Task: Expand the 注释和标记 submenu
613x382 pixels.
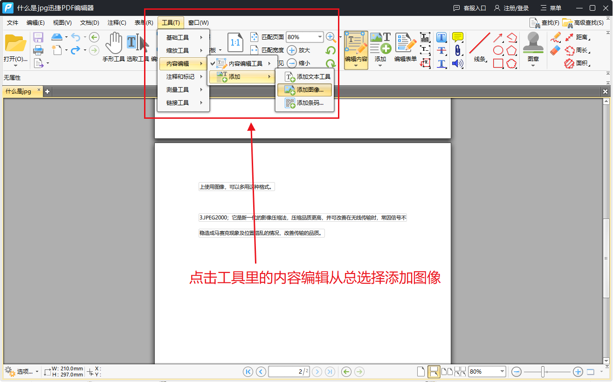Action: point(184,76)
